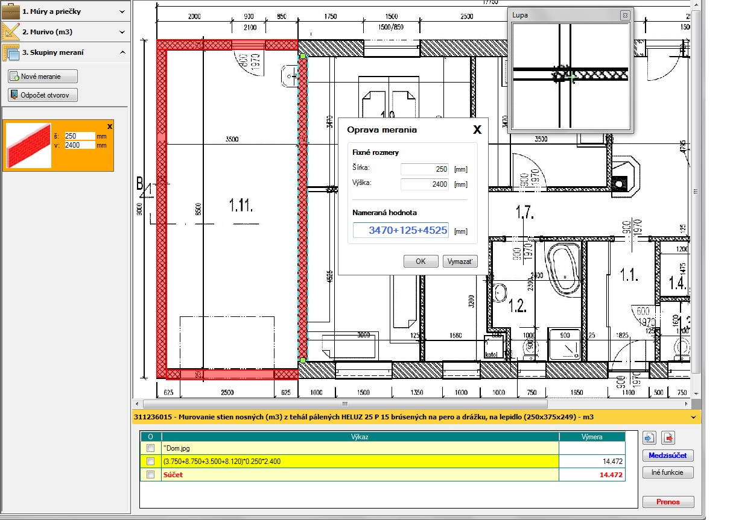
Task: Click the blue arrow import icon above Medzisúčet
Action: click(650, 437)
